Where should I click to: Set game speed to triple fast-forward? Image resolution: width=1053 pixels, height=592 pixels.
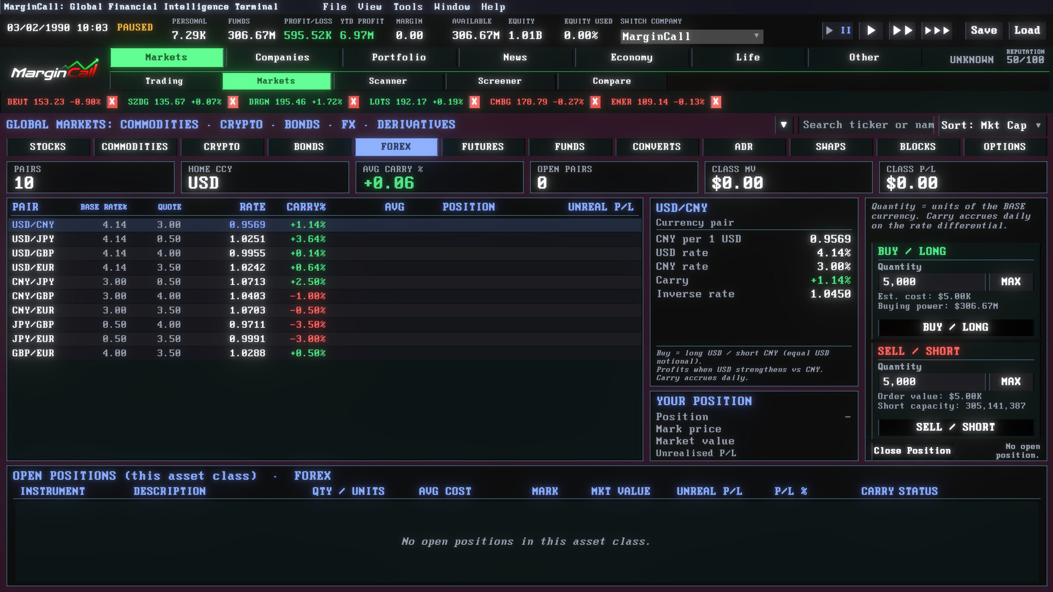pyautogui.click(x=937, y=31)
